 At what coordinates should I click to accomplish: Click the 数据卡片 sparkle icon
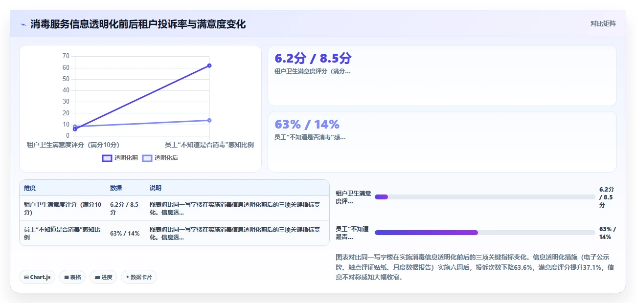[x=128, y=277]
